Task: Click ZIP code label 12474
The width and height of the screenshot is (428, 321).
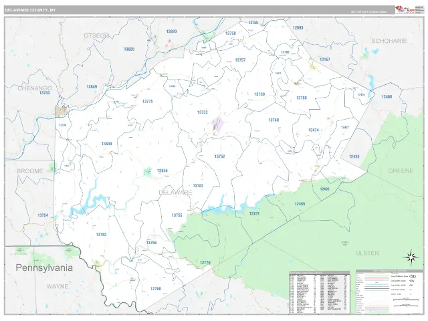Action: (314, 130)
